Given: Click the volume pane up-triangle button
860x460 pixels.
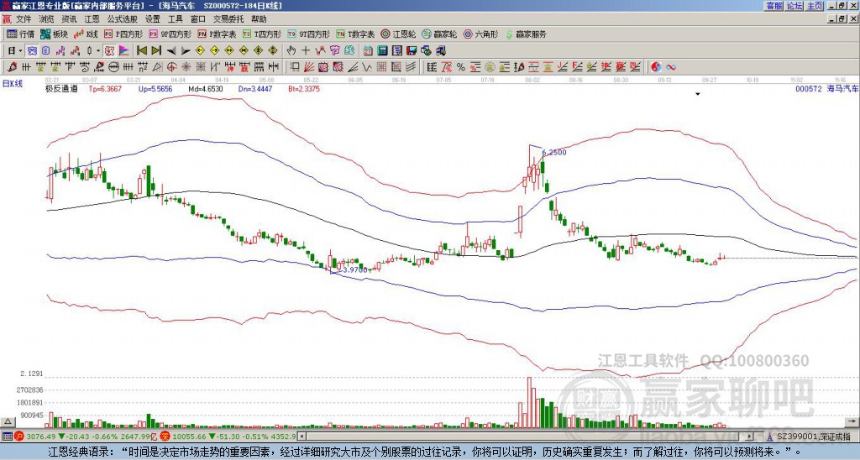Looking at the screenshot, I should [x=8, y=421].
